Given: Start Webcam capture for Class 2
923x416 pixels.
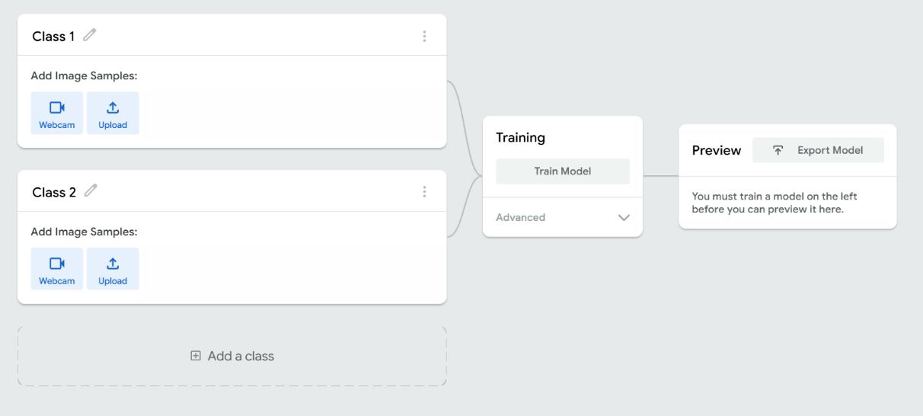Looking at the screenshot, I should [57, 269].
